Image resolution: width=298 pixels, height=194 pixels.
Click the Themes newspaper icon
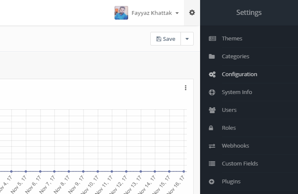(x=212, y=39)
